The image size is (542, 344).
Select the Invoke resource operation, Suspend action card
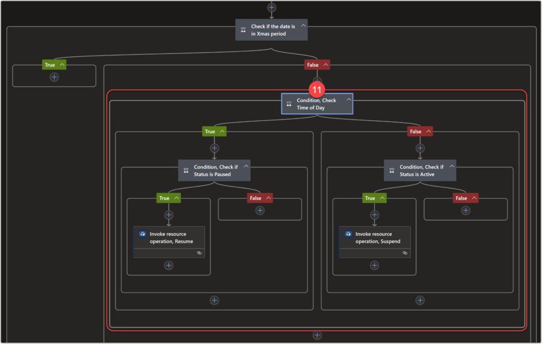coord(374,237)
